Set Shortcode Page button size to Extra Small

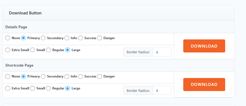(8, 88)
